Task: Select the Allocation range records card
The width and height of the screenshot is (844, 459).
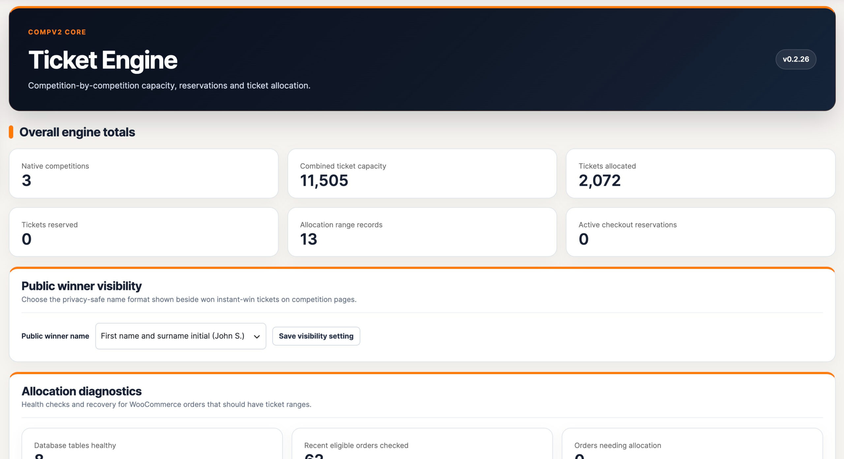Action: pos(422,232)
